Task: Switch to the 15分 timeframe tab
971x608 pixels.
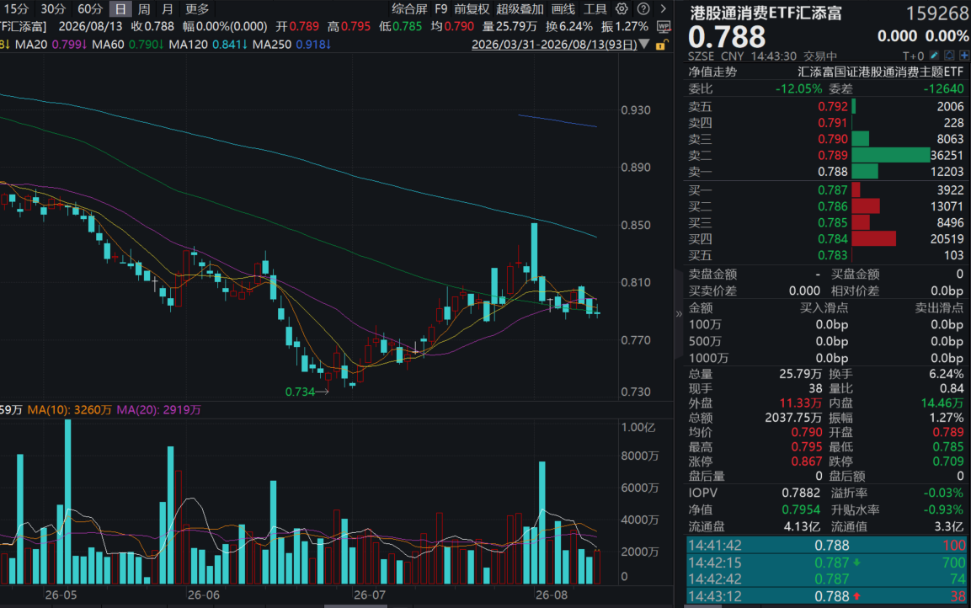Action: click(x=16, y=8)
